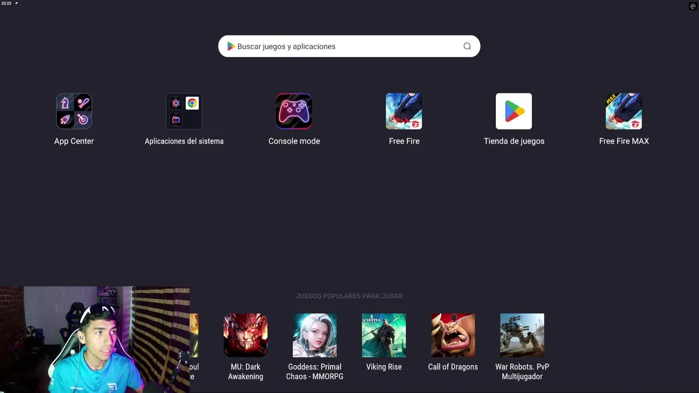
Task: Click the 22:23 clock in status bar
Action: pos(6,3)
